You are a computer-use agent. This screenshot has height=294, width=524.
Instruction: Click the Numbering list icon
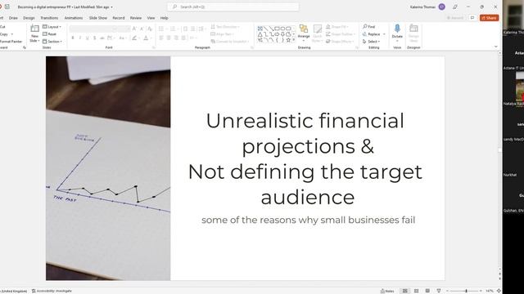[174, 29]
